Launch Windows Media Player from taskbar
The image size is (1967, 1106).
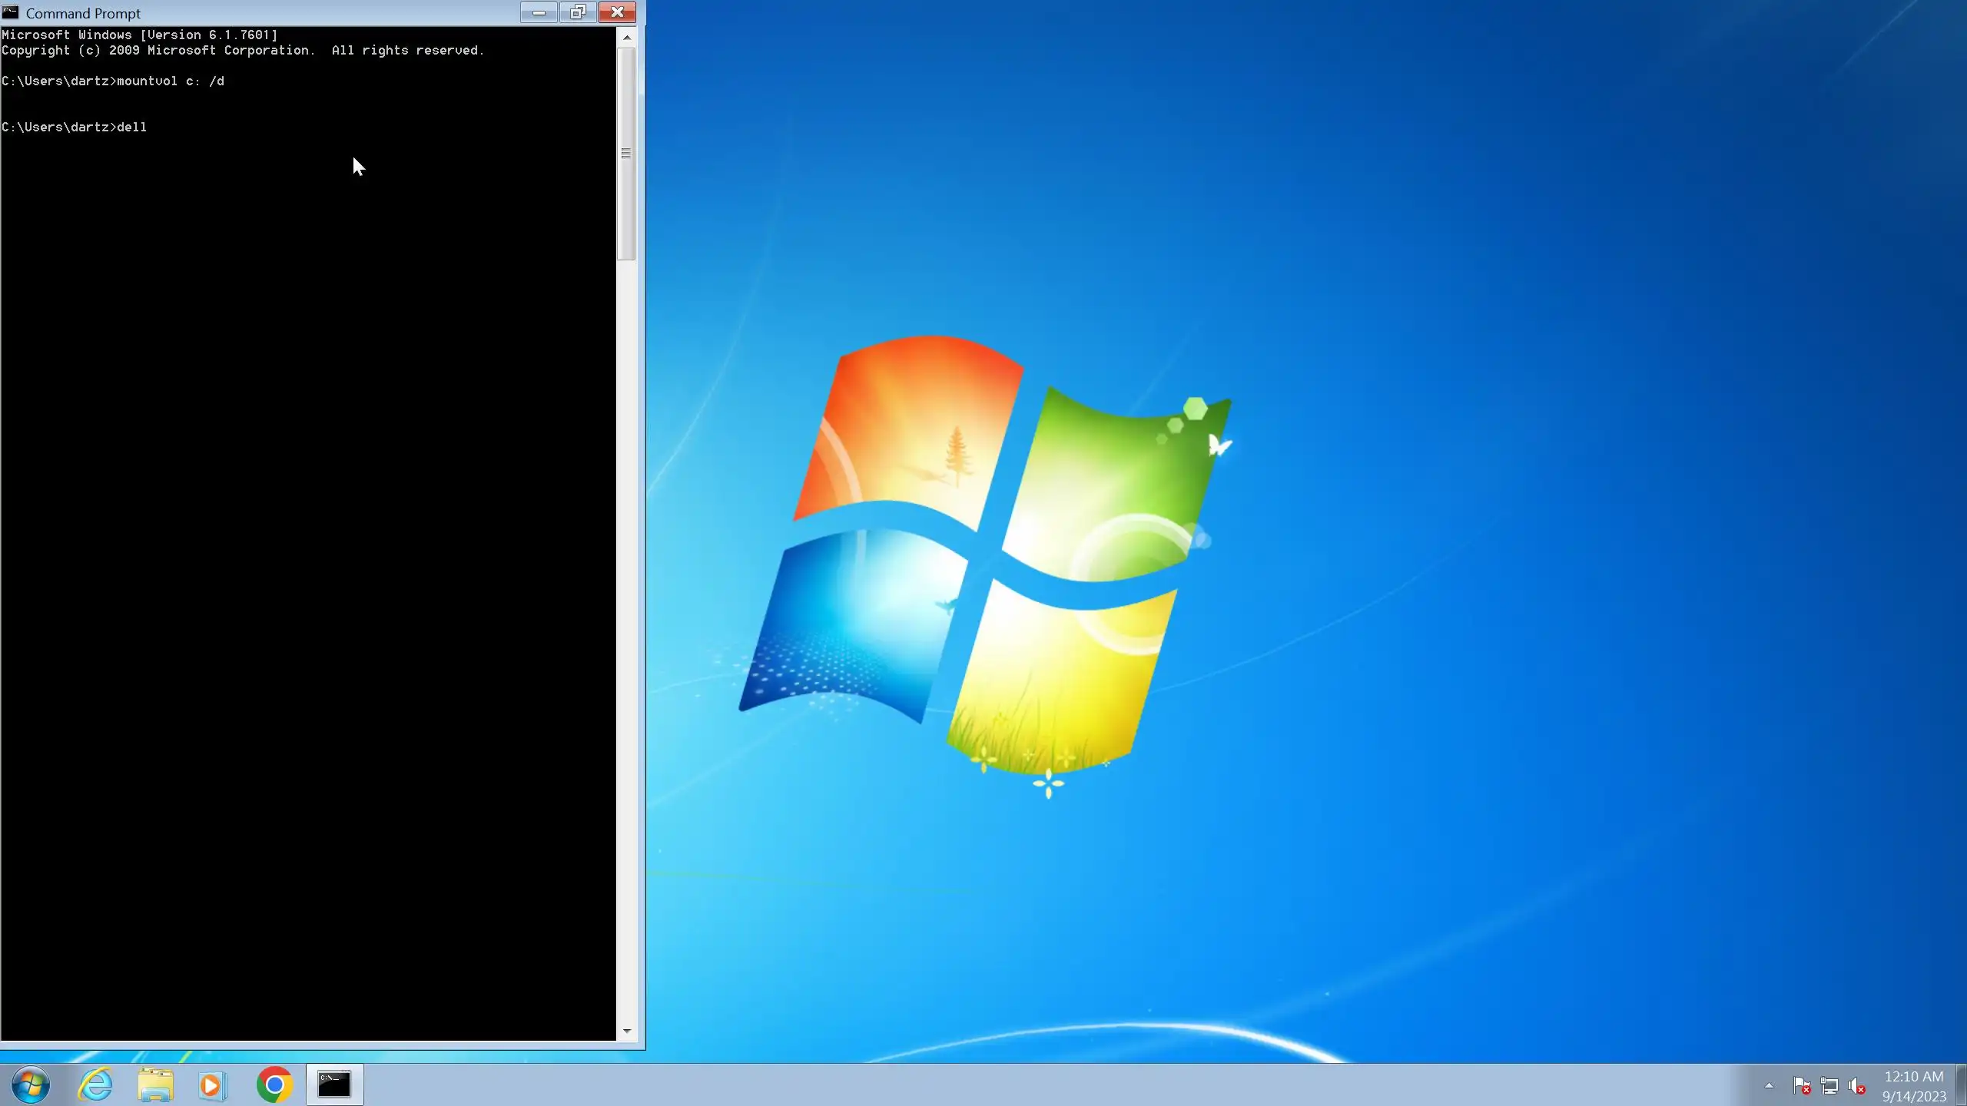click(x=211, y=1084)
